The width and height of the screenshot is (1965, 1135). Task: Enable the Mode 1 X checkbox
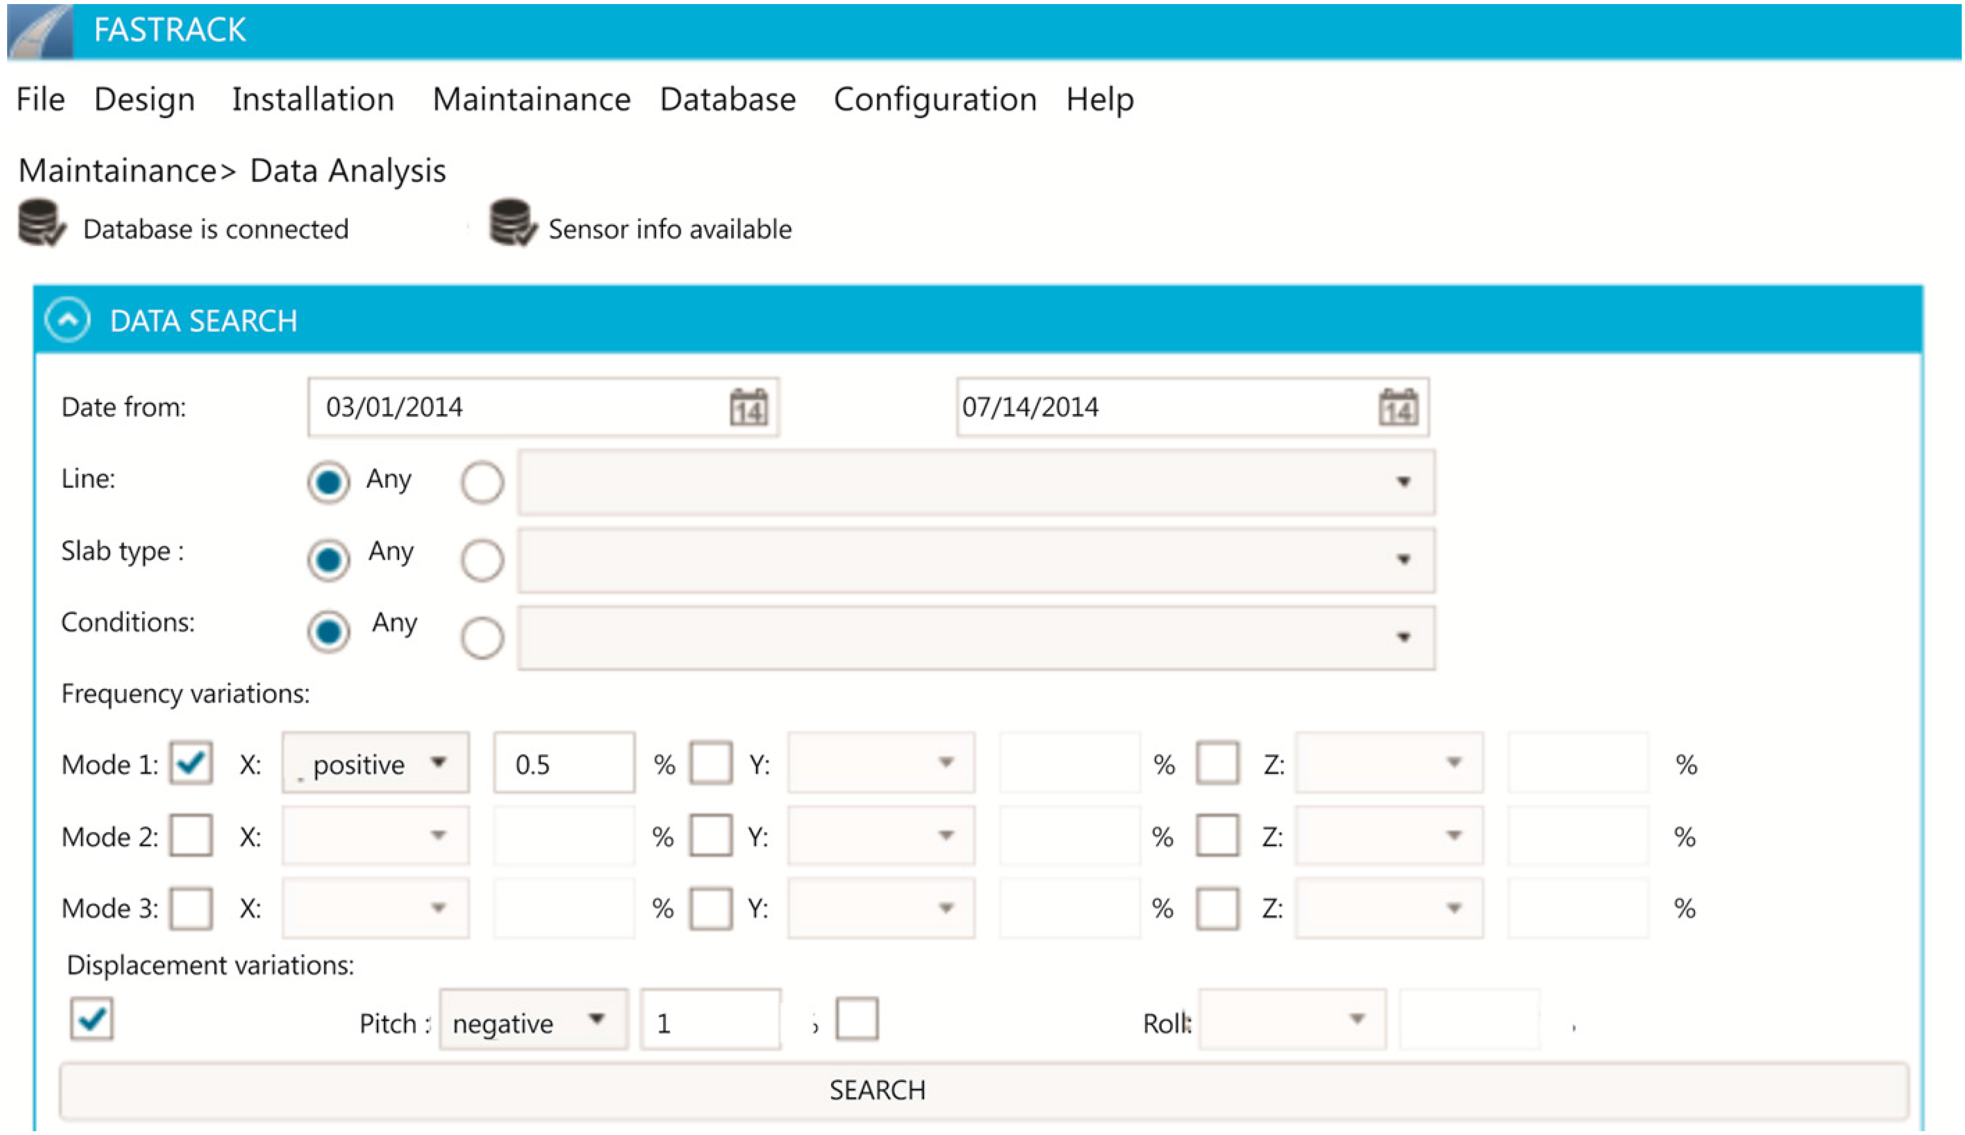click(x=191, y=762)
